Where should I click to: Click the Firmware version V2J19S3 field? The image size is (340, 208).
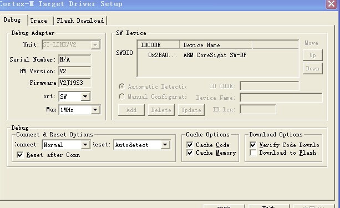coord(75,83)
